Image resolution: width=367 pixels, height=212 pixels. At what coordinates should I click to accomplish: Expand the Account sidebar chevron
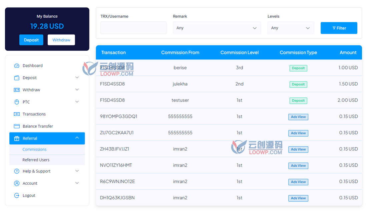(x=77, y=183)
